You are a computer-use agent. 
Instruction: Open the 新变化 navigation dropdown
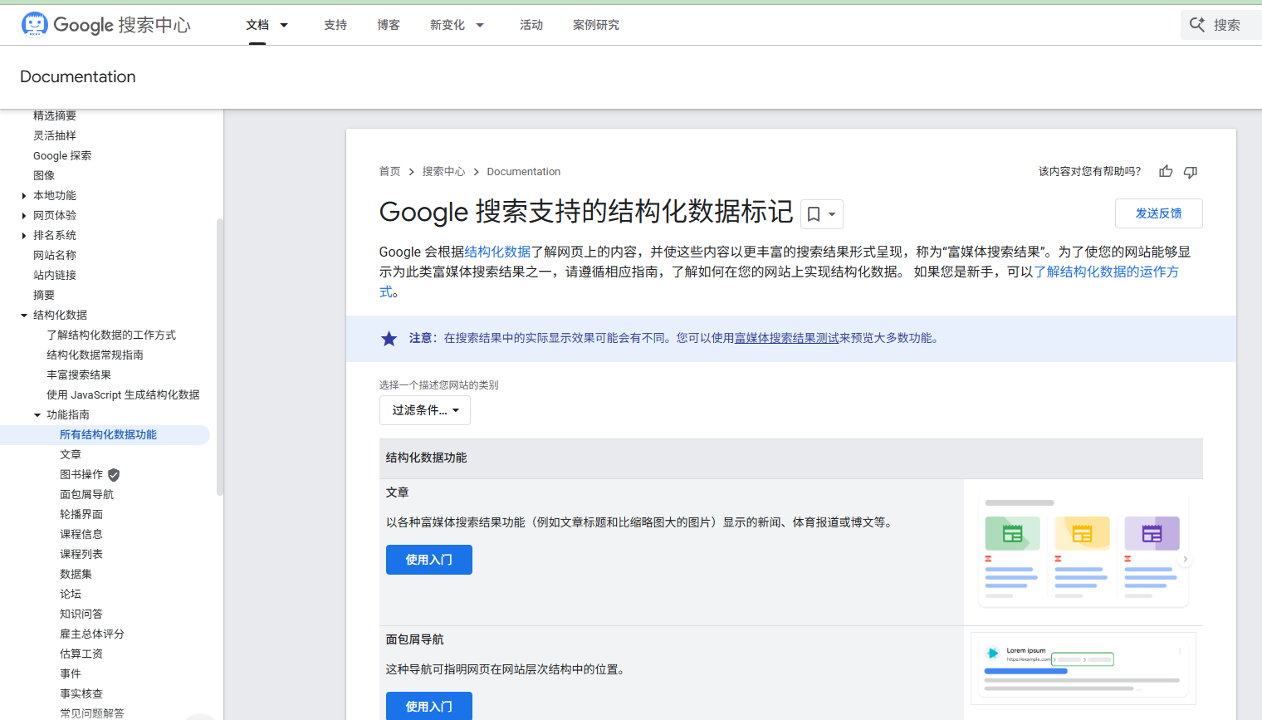tap(457, 24)
